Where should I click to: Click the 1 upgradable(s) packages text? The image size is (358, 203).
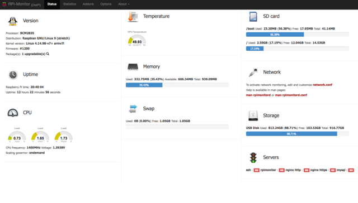click(x=34, y=54)
